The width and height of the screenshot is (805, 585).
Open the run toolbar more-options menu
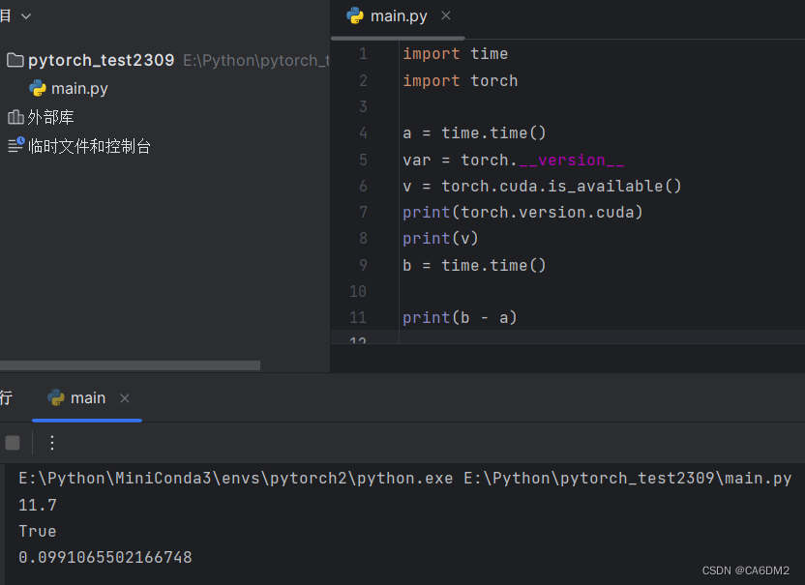click(x=52, y=442)
